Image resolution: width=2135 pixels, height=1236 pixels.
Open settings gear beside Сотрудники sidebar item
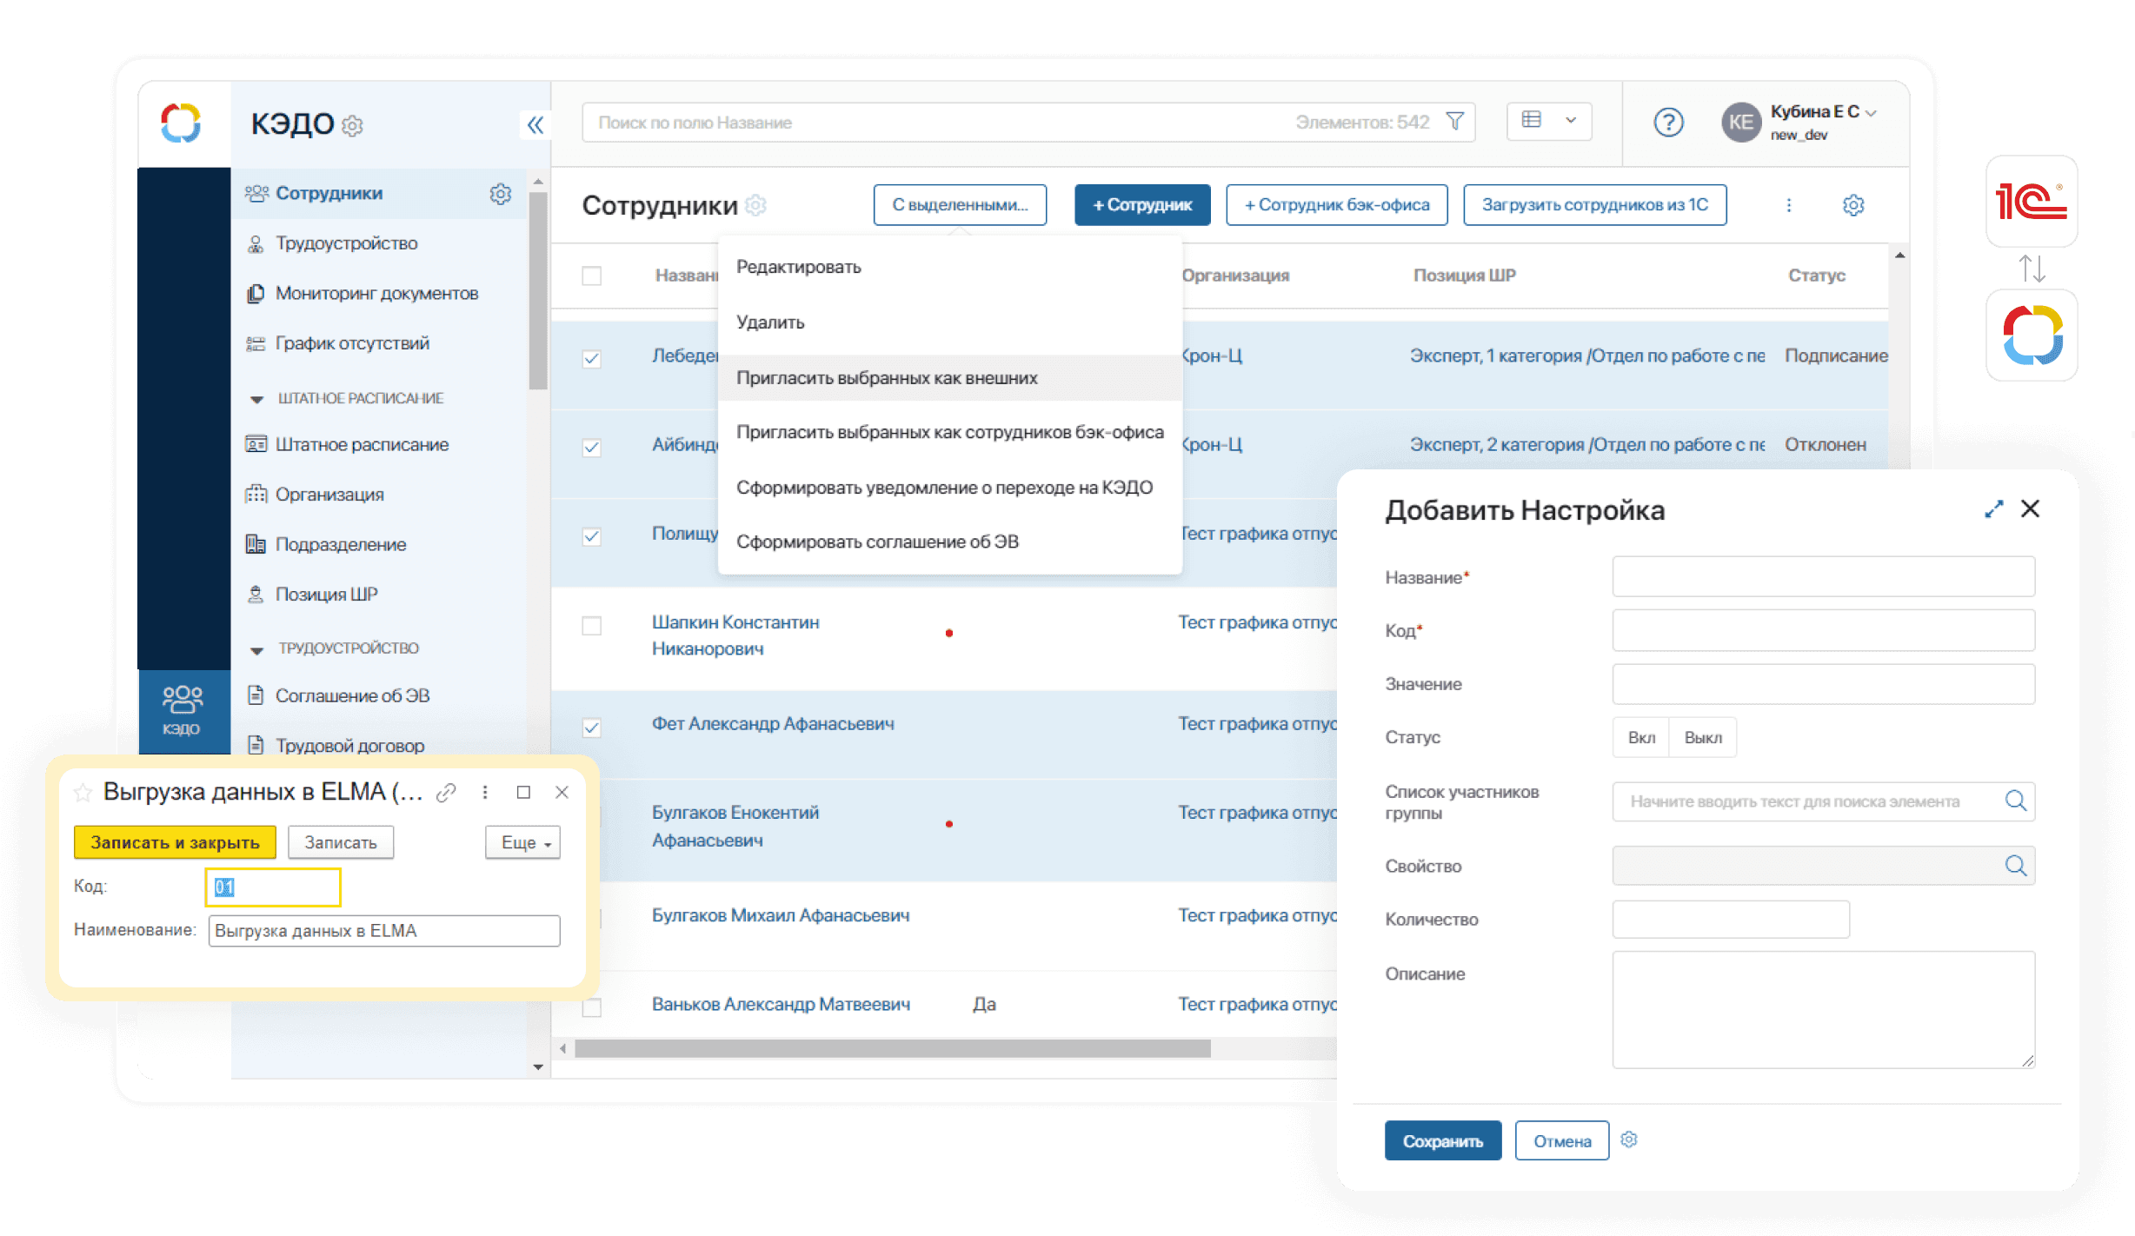click(500, 194)
